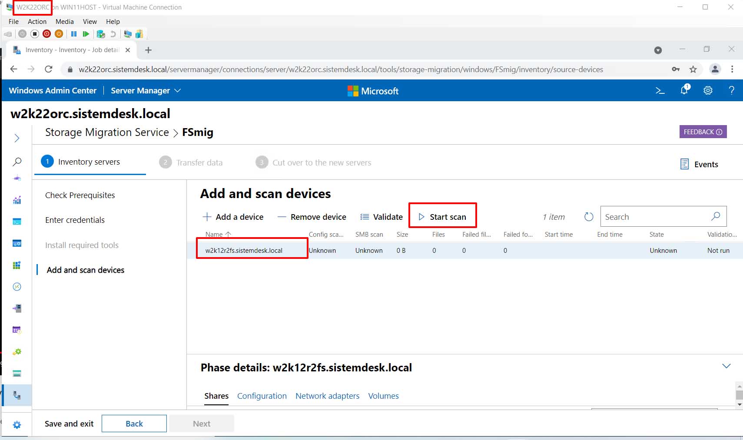Click the grey Start VM power icon
The width and height of the screenshot is (743, 440).
pyautogui.click(x=23, y=34)
